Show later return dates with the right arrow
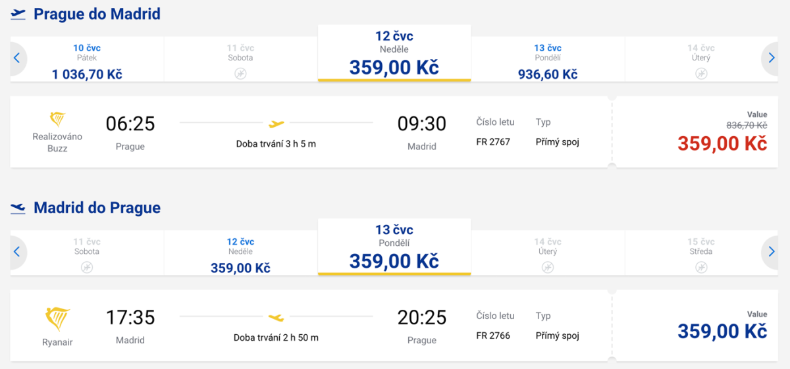The image size is (790, 369). point(772,251)
